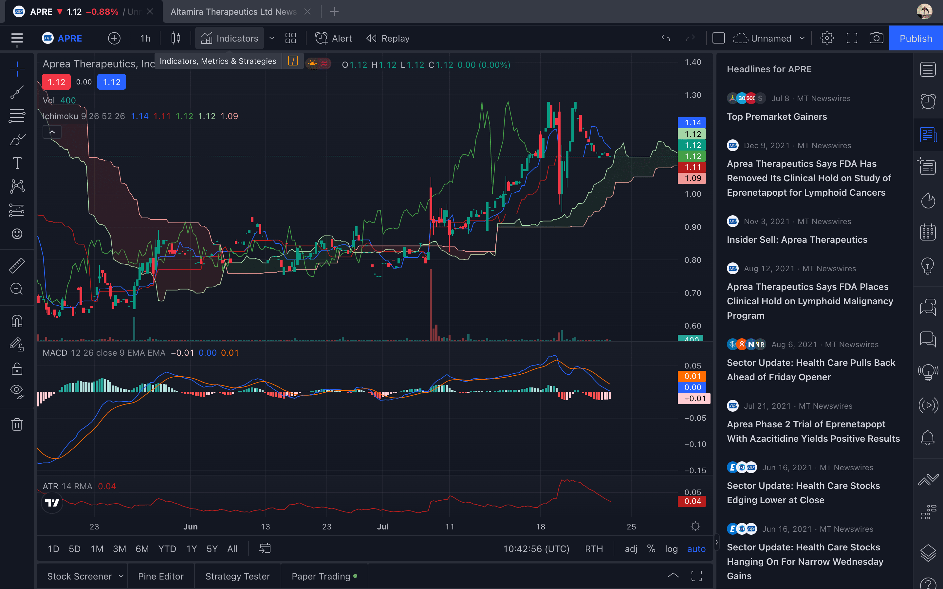943x589 pixels.
Task: Select the Text annotation tool
Action: pyautogui.click(x=17, y=163)
